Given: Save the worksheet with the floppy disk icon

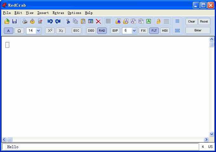Looking at the screenshot, I should coord(14,21).
